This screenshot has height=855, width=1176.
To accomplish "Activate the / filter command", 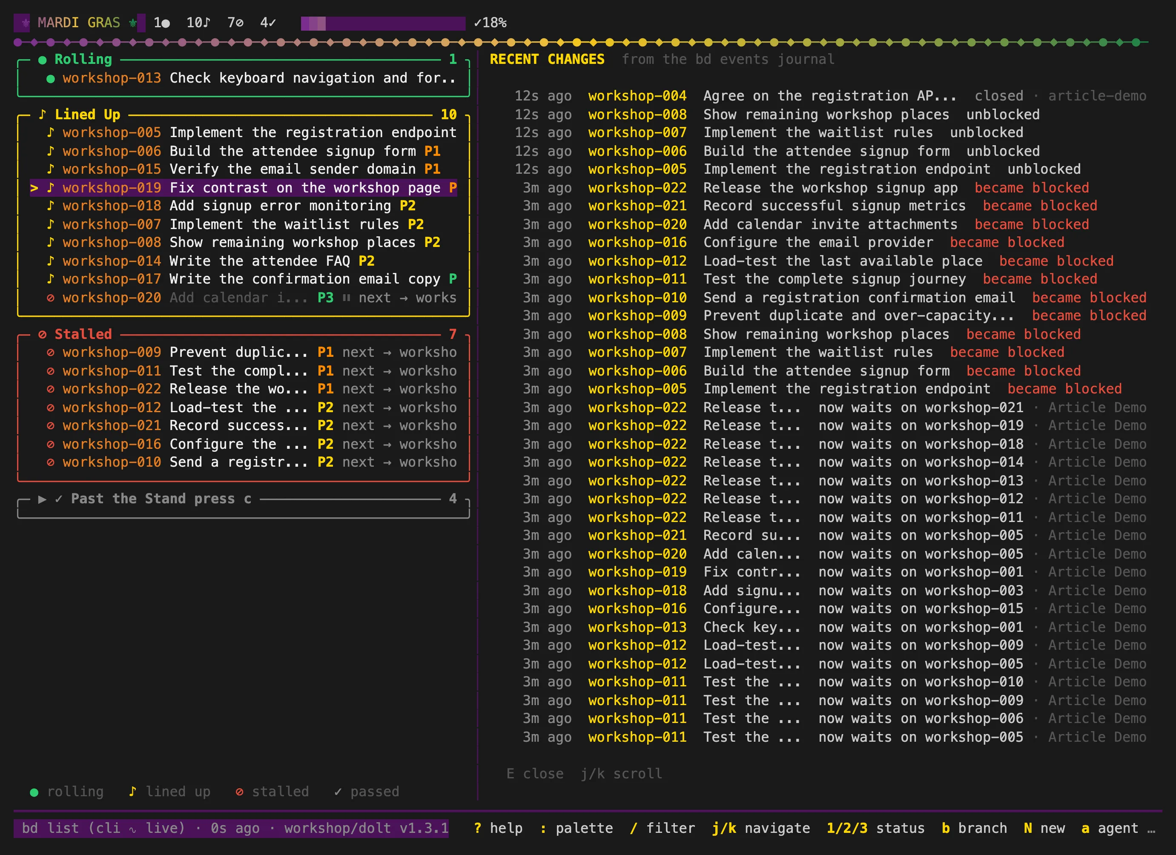I will [x=662, y=828].
